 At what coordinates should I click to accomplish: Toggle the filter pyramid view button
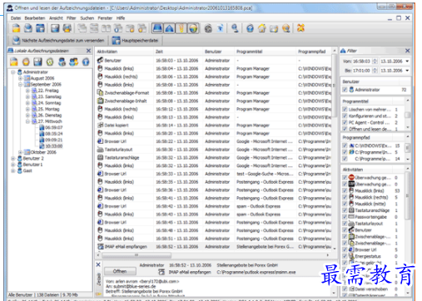coord(169,28)
